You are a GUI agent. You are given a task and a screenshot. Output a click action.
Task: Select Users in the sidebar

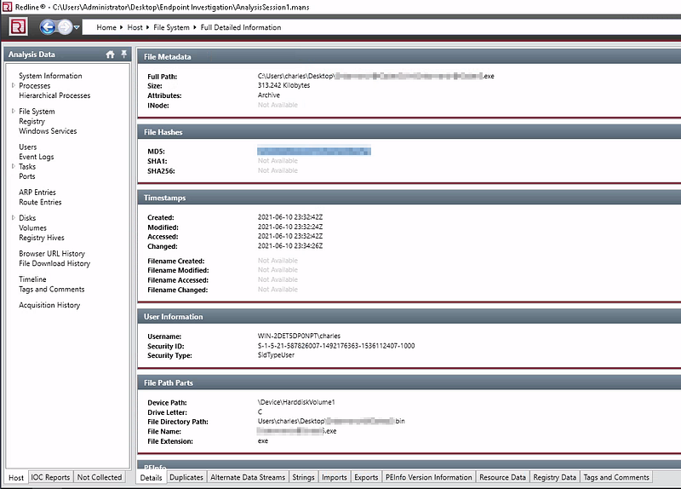[28, 147]
